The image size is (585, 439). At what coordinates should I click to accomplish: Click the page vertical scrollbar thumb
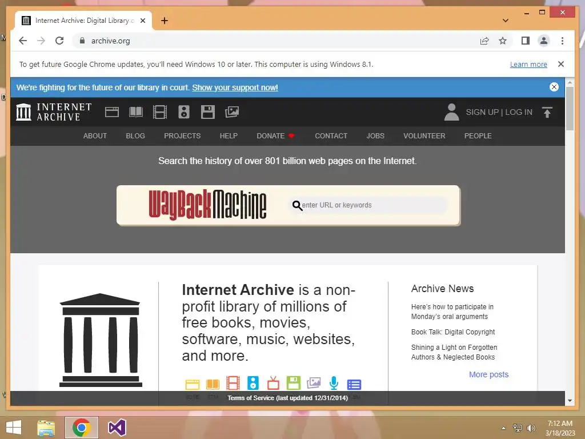[570, 108]
